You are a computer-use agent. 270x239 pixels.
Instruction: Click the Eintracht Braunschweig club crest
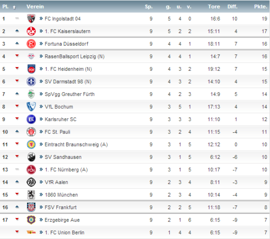[31, 144]
